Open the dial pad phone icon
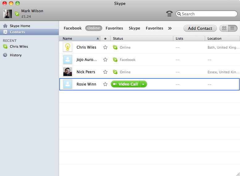The height and width of the screenshot is (176, 240). click(169, 14)
